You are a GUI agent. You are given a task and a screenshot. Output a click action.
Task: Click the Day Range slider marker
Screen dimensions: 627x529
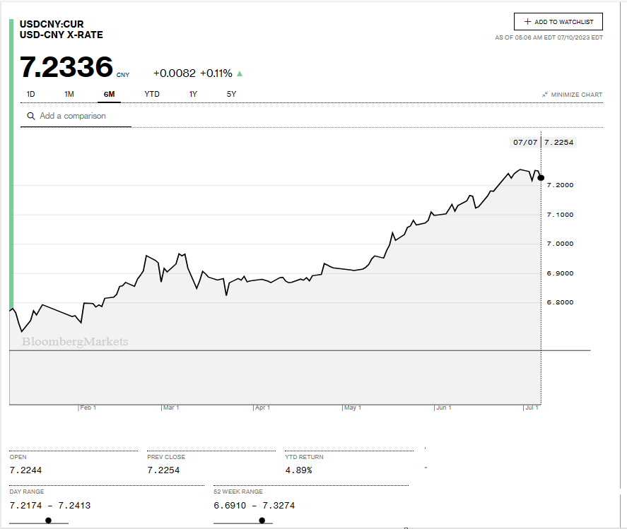[48, 521]
